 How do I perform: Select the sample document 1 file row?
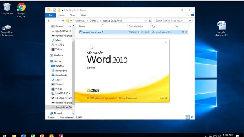(x=133, y=32)
